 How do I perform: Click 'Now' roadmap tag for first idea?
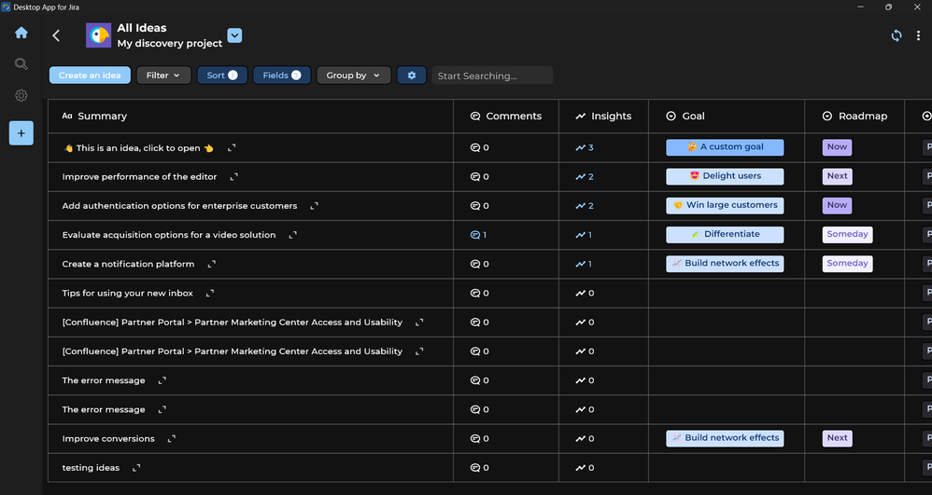pyautogui.click(x=837, y=147)
